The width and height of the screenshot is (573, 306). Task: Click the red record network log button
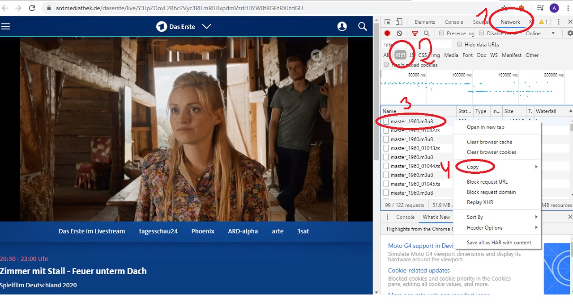387,34
